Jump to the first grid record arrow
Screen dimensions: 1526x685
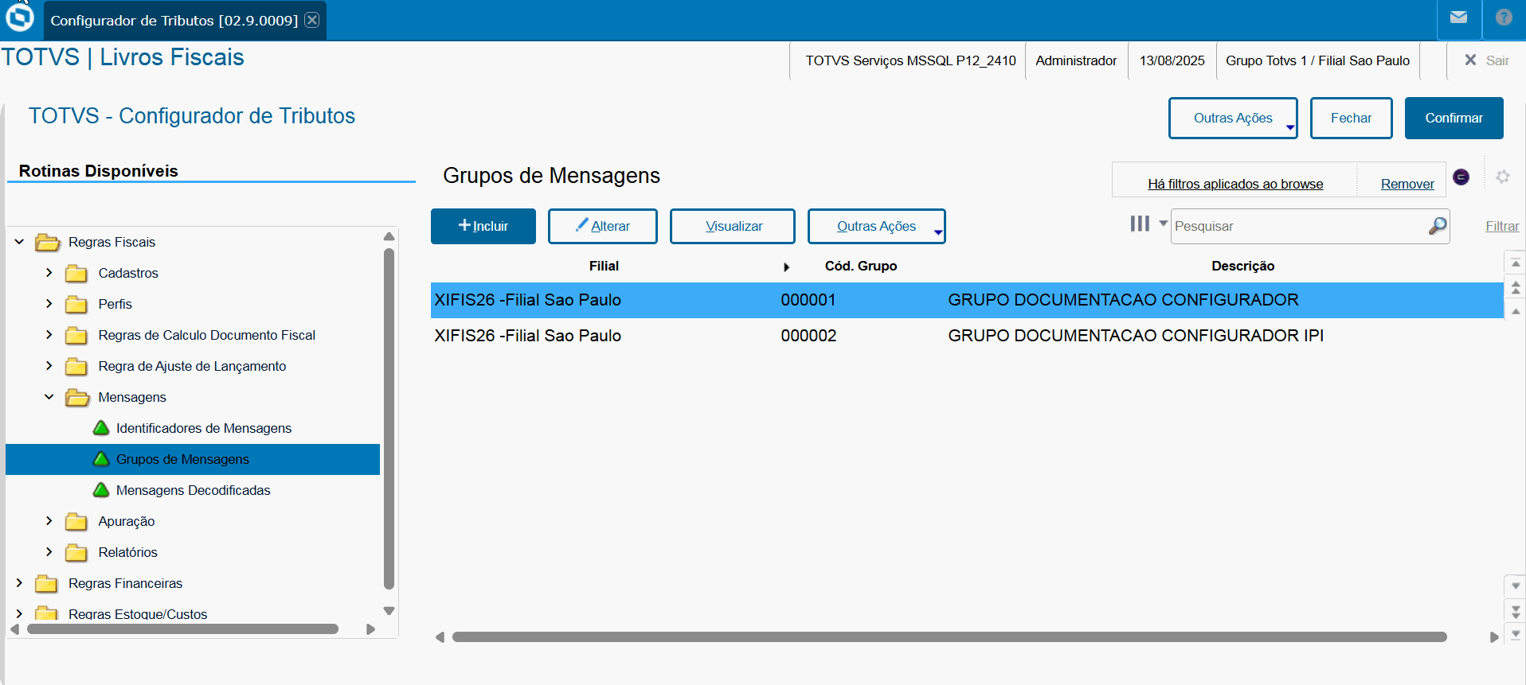[x=1516, y=263]
